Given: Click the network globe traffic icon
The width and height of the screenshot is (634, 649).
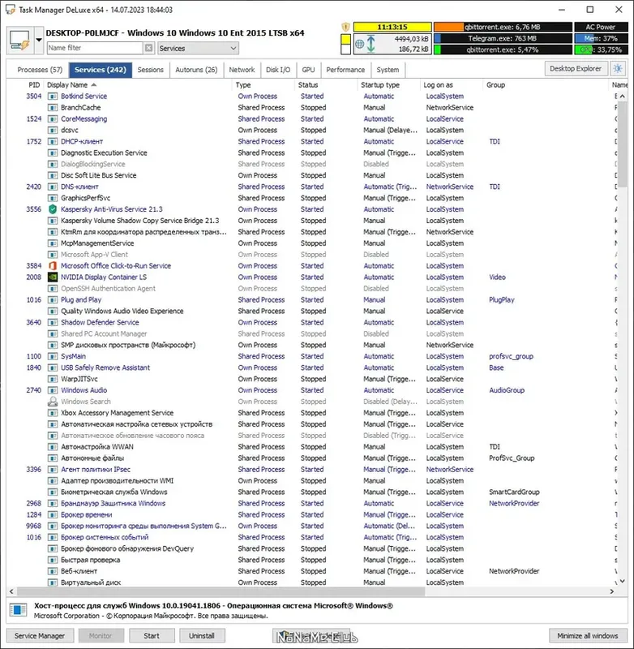Looking at the screenshot, I should click(360, 44).
